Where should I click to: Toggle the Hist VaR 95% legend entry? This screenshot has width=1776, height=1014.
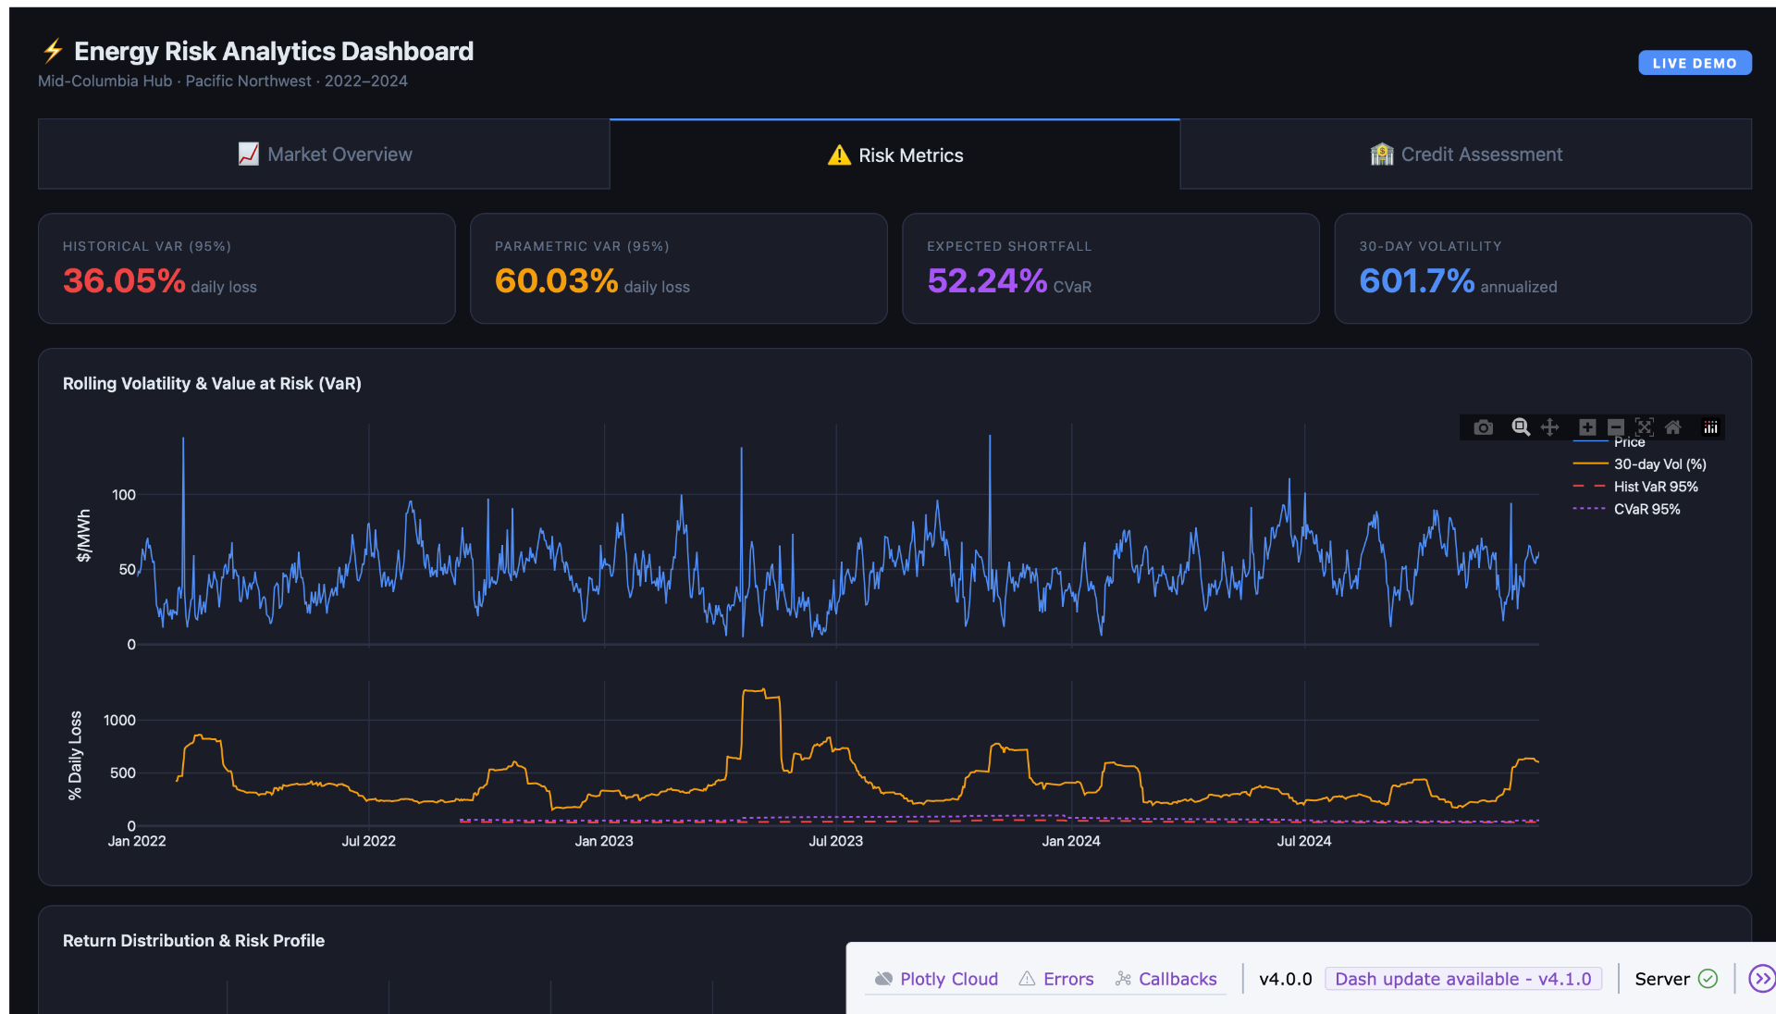click(1655, 486)
